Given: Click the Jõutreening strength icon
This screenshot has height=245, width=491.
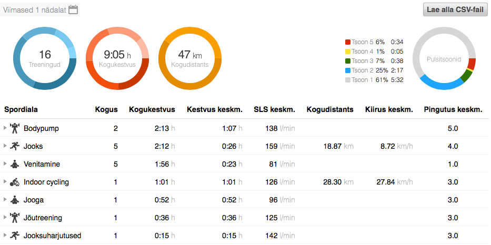Looking at the screenshot, I should [14, 218].
